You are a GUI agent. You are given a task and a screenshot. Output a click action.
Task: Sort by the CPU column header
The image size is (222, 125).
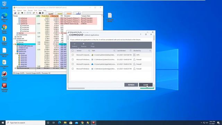tap(39, 16)
